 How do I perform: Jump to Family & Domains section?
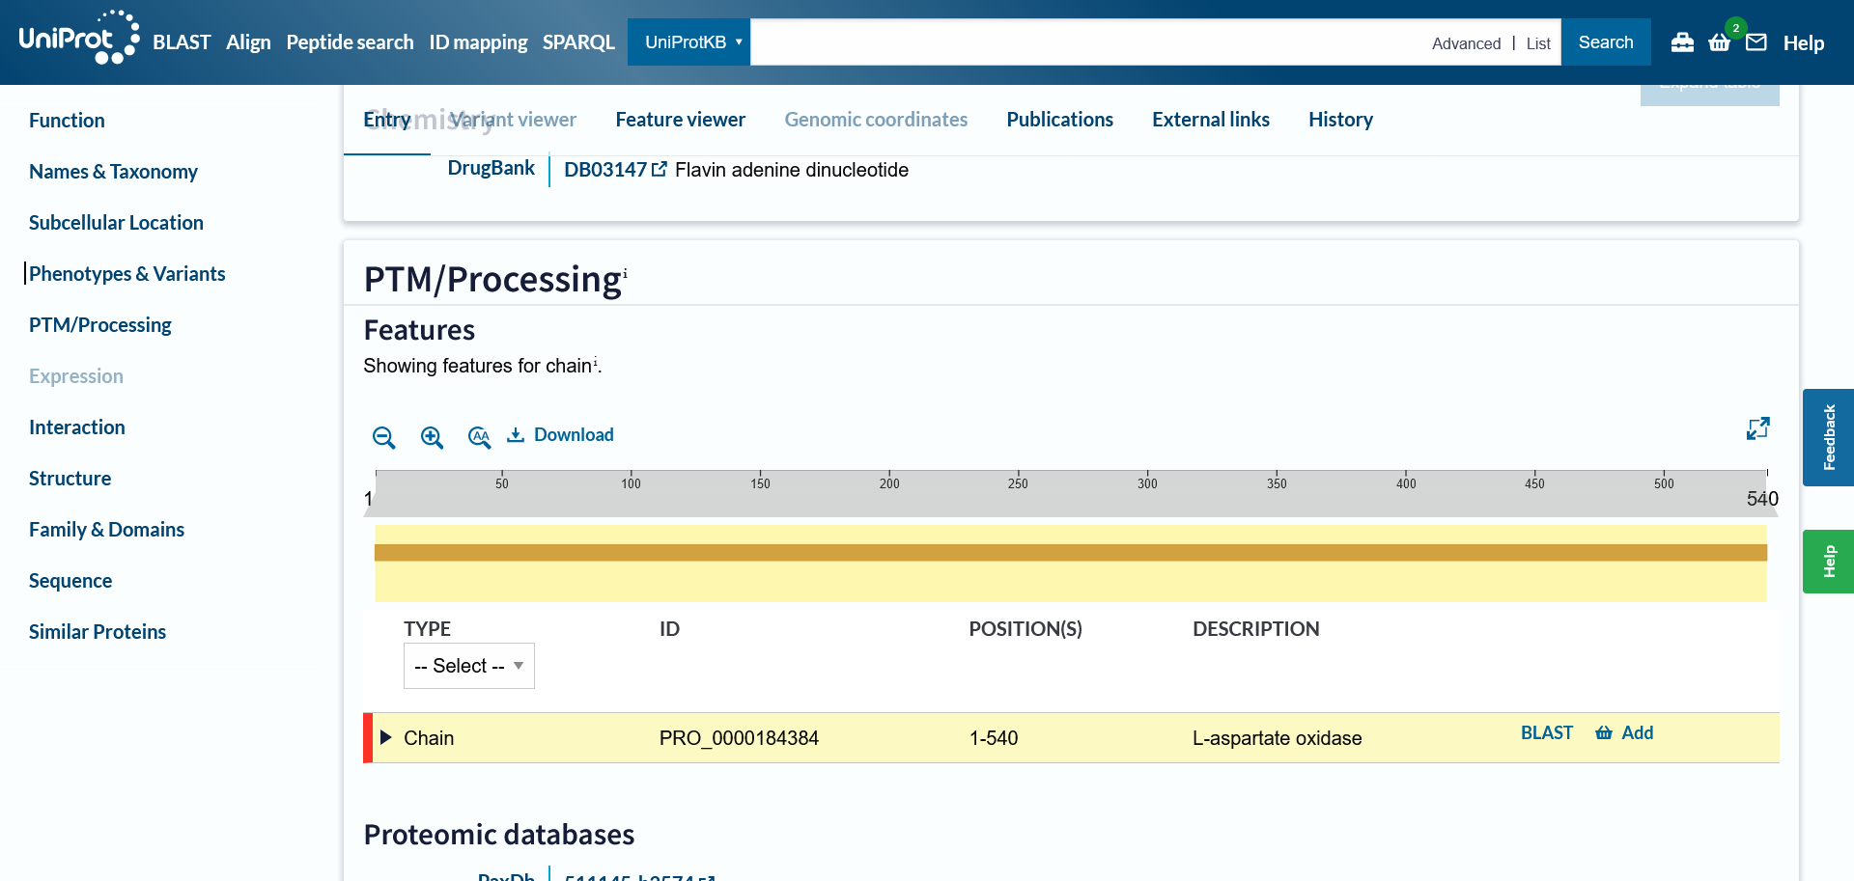pyautogui.click(x=106, y=530)
